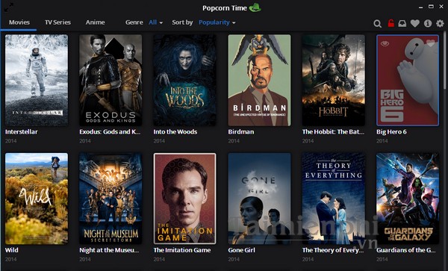448x271 pixels.
Task: Switch to the Movies tab
Action: (19, 22)
